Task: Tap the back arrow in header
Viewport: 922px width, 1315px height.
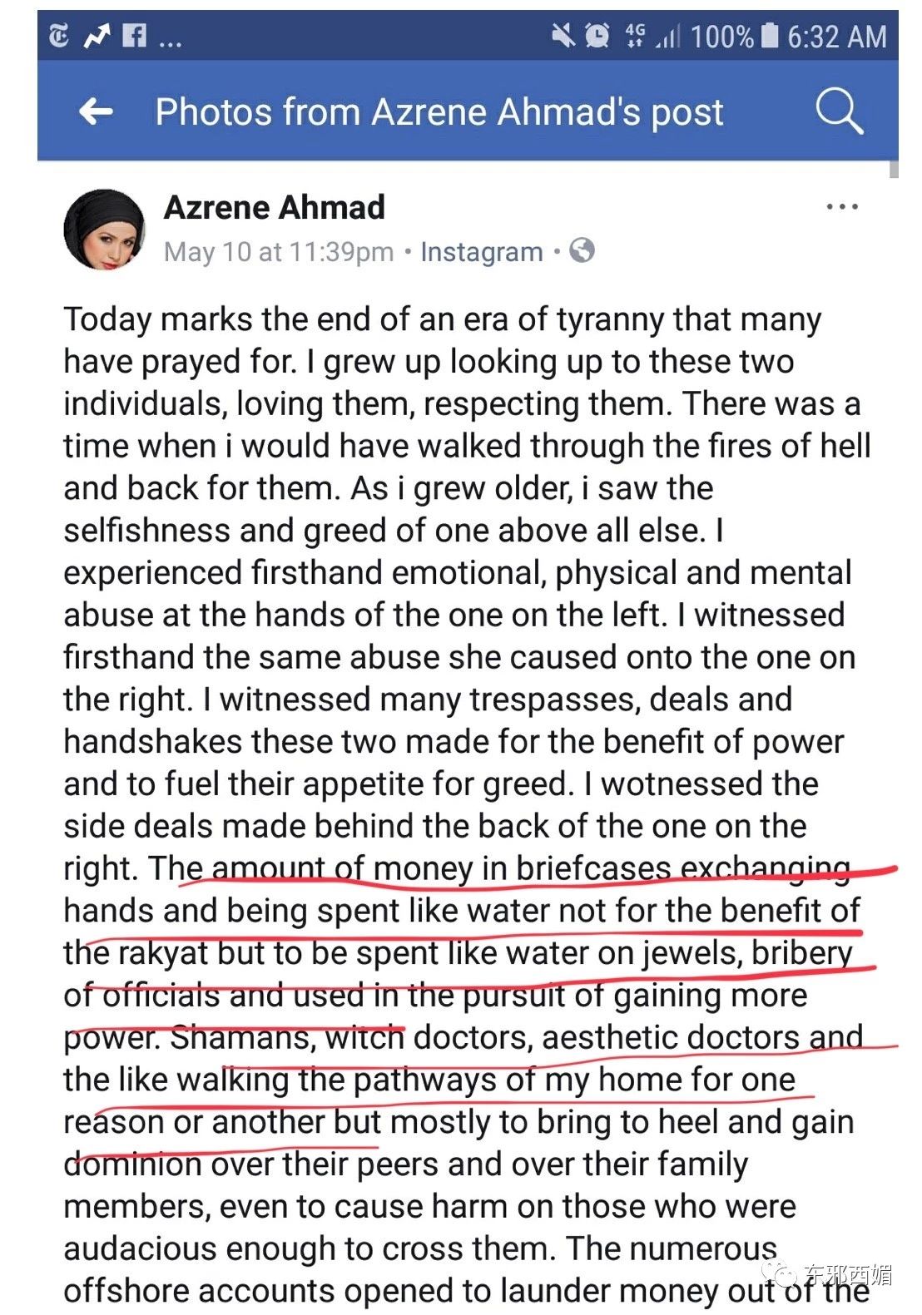Action: pyautogui.click(x=96, y=111)
